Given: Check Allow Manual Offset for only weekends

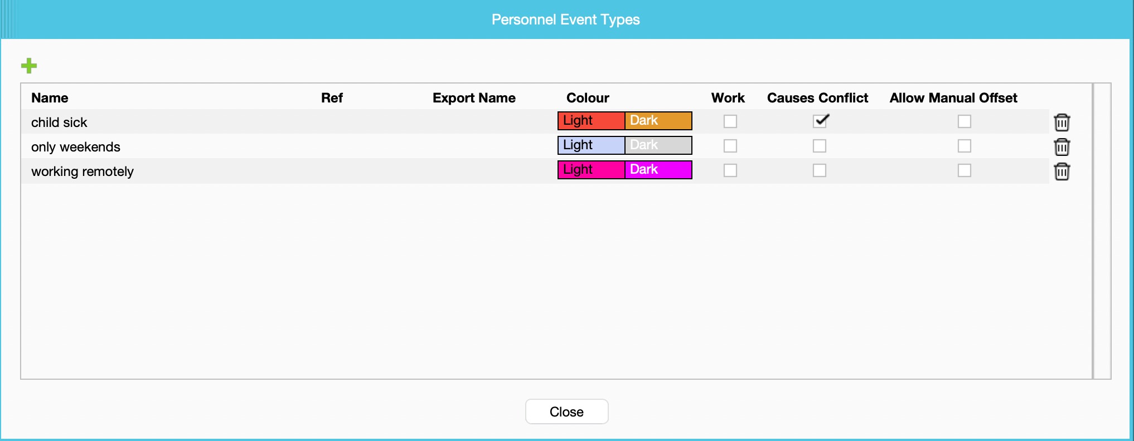Looking at the screenshot, I should tap(965, 146).
